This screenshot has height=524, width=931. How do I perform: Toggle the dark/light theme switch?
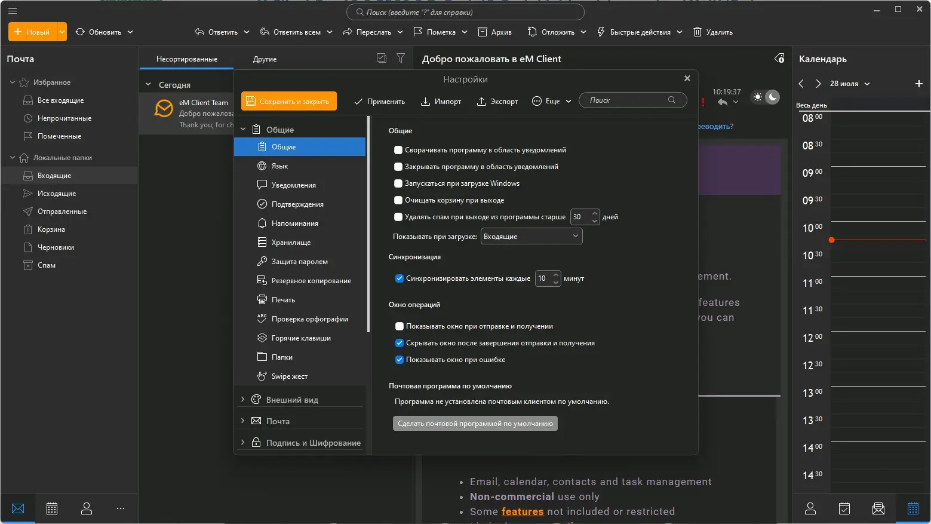click(765, 97)
